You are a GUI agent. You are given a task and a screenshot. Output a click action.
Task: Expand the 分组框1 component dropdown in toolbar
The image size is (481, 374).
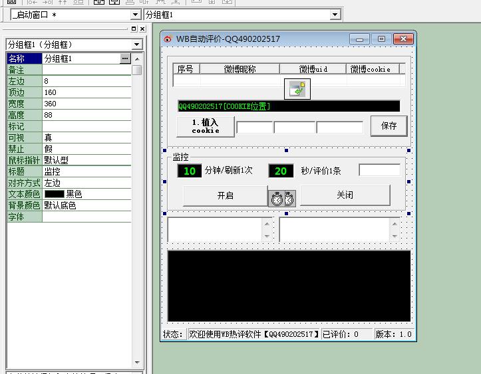click(335, 15)
